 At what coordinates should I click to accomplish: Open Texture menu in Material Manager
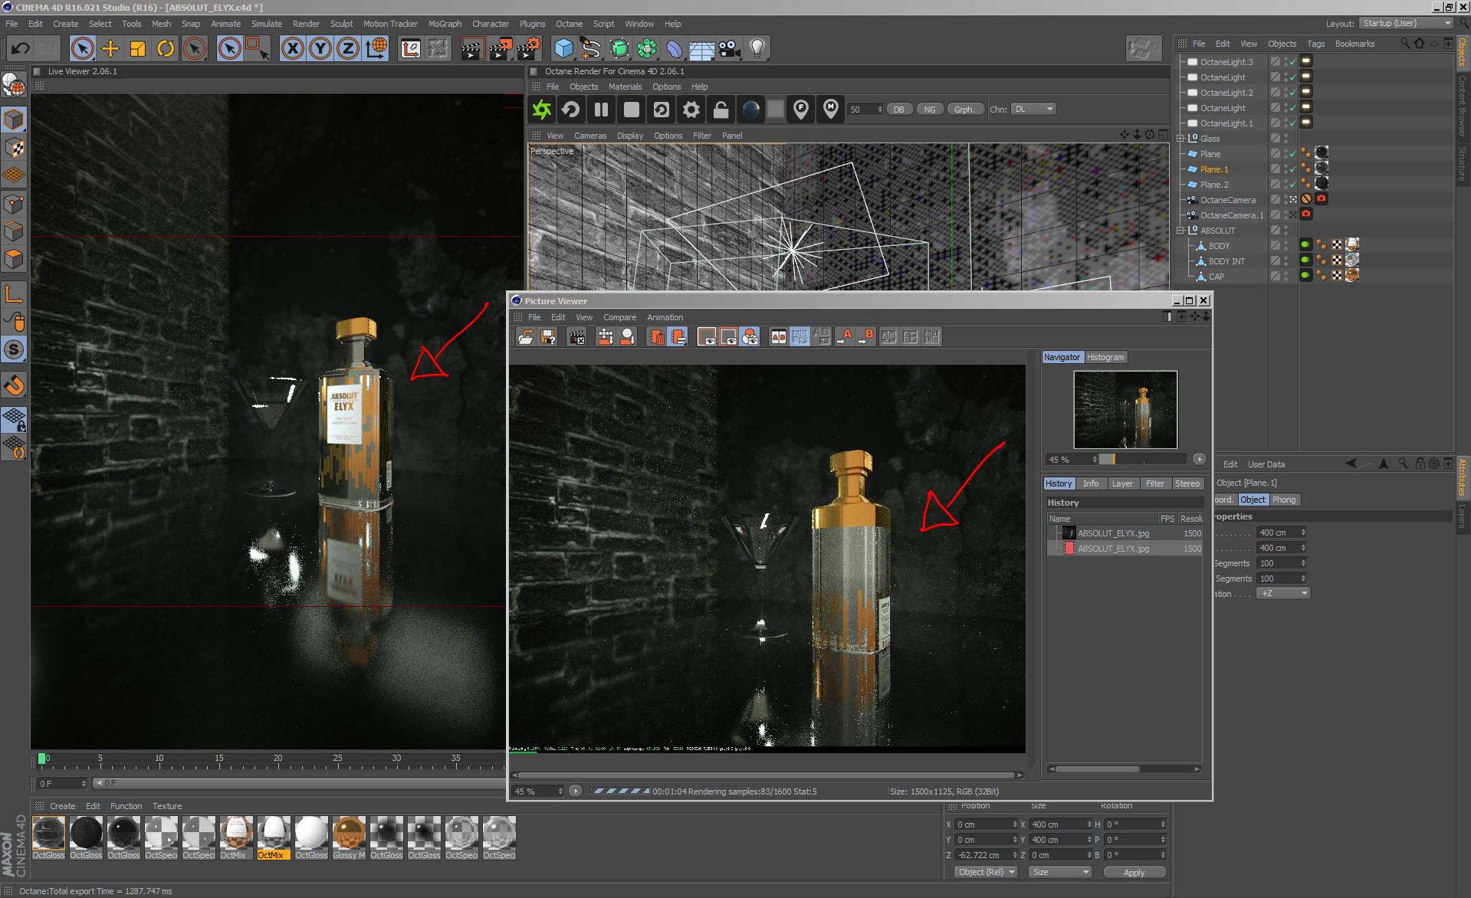click(167, 806)
